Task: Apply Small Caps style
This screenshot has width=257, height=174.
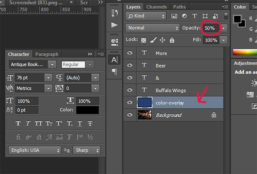Action: 49,123
